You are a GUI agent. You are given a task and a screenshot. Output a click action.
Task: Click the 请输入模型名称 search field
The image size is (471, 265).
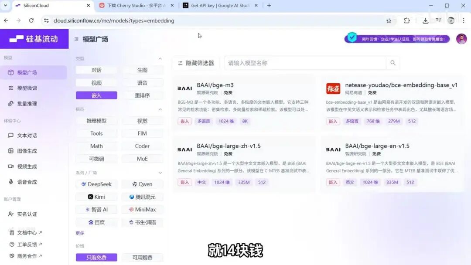click(305, 63)
